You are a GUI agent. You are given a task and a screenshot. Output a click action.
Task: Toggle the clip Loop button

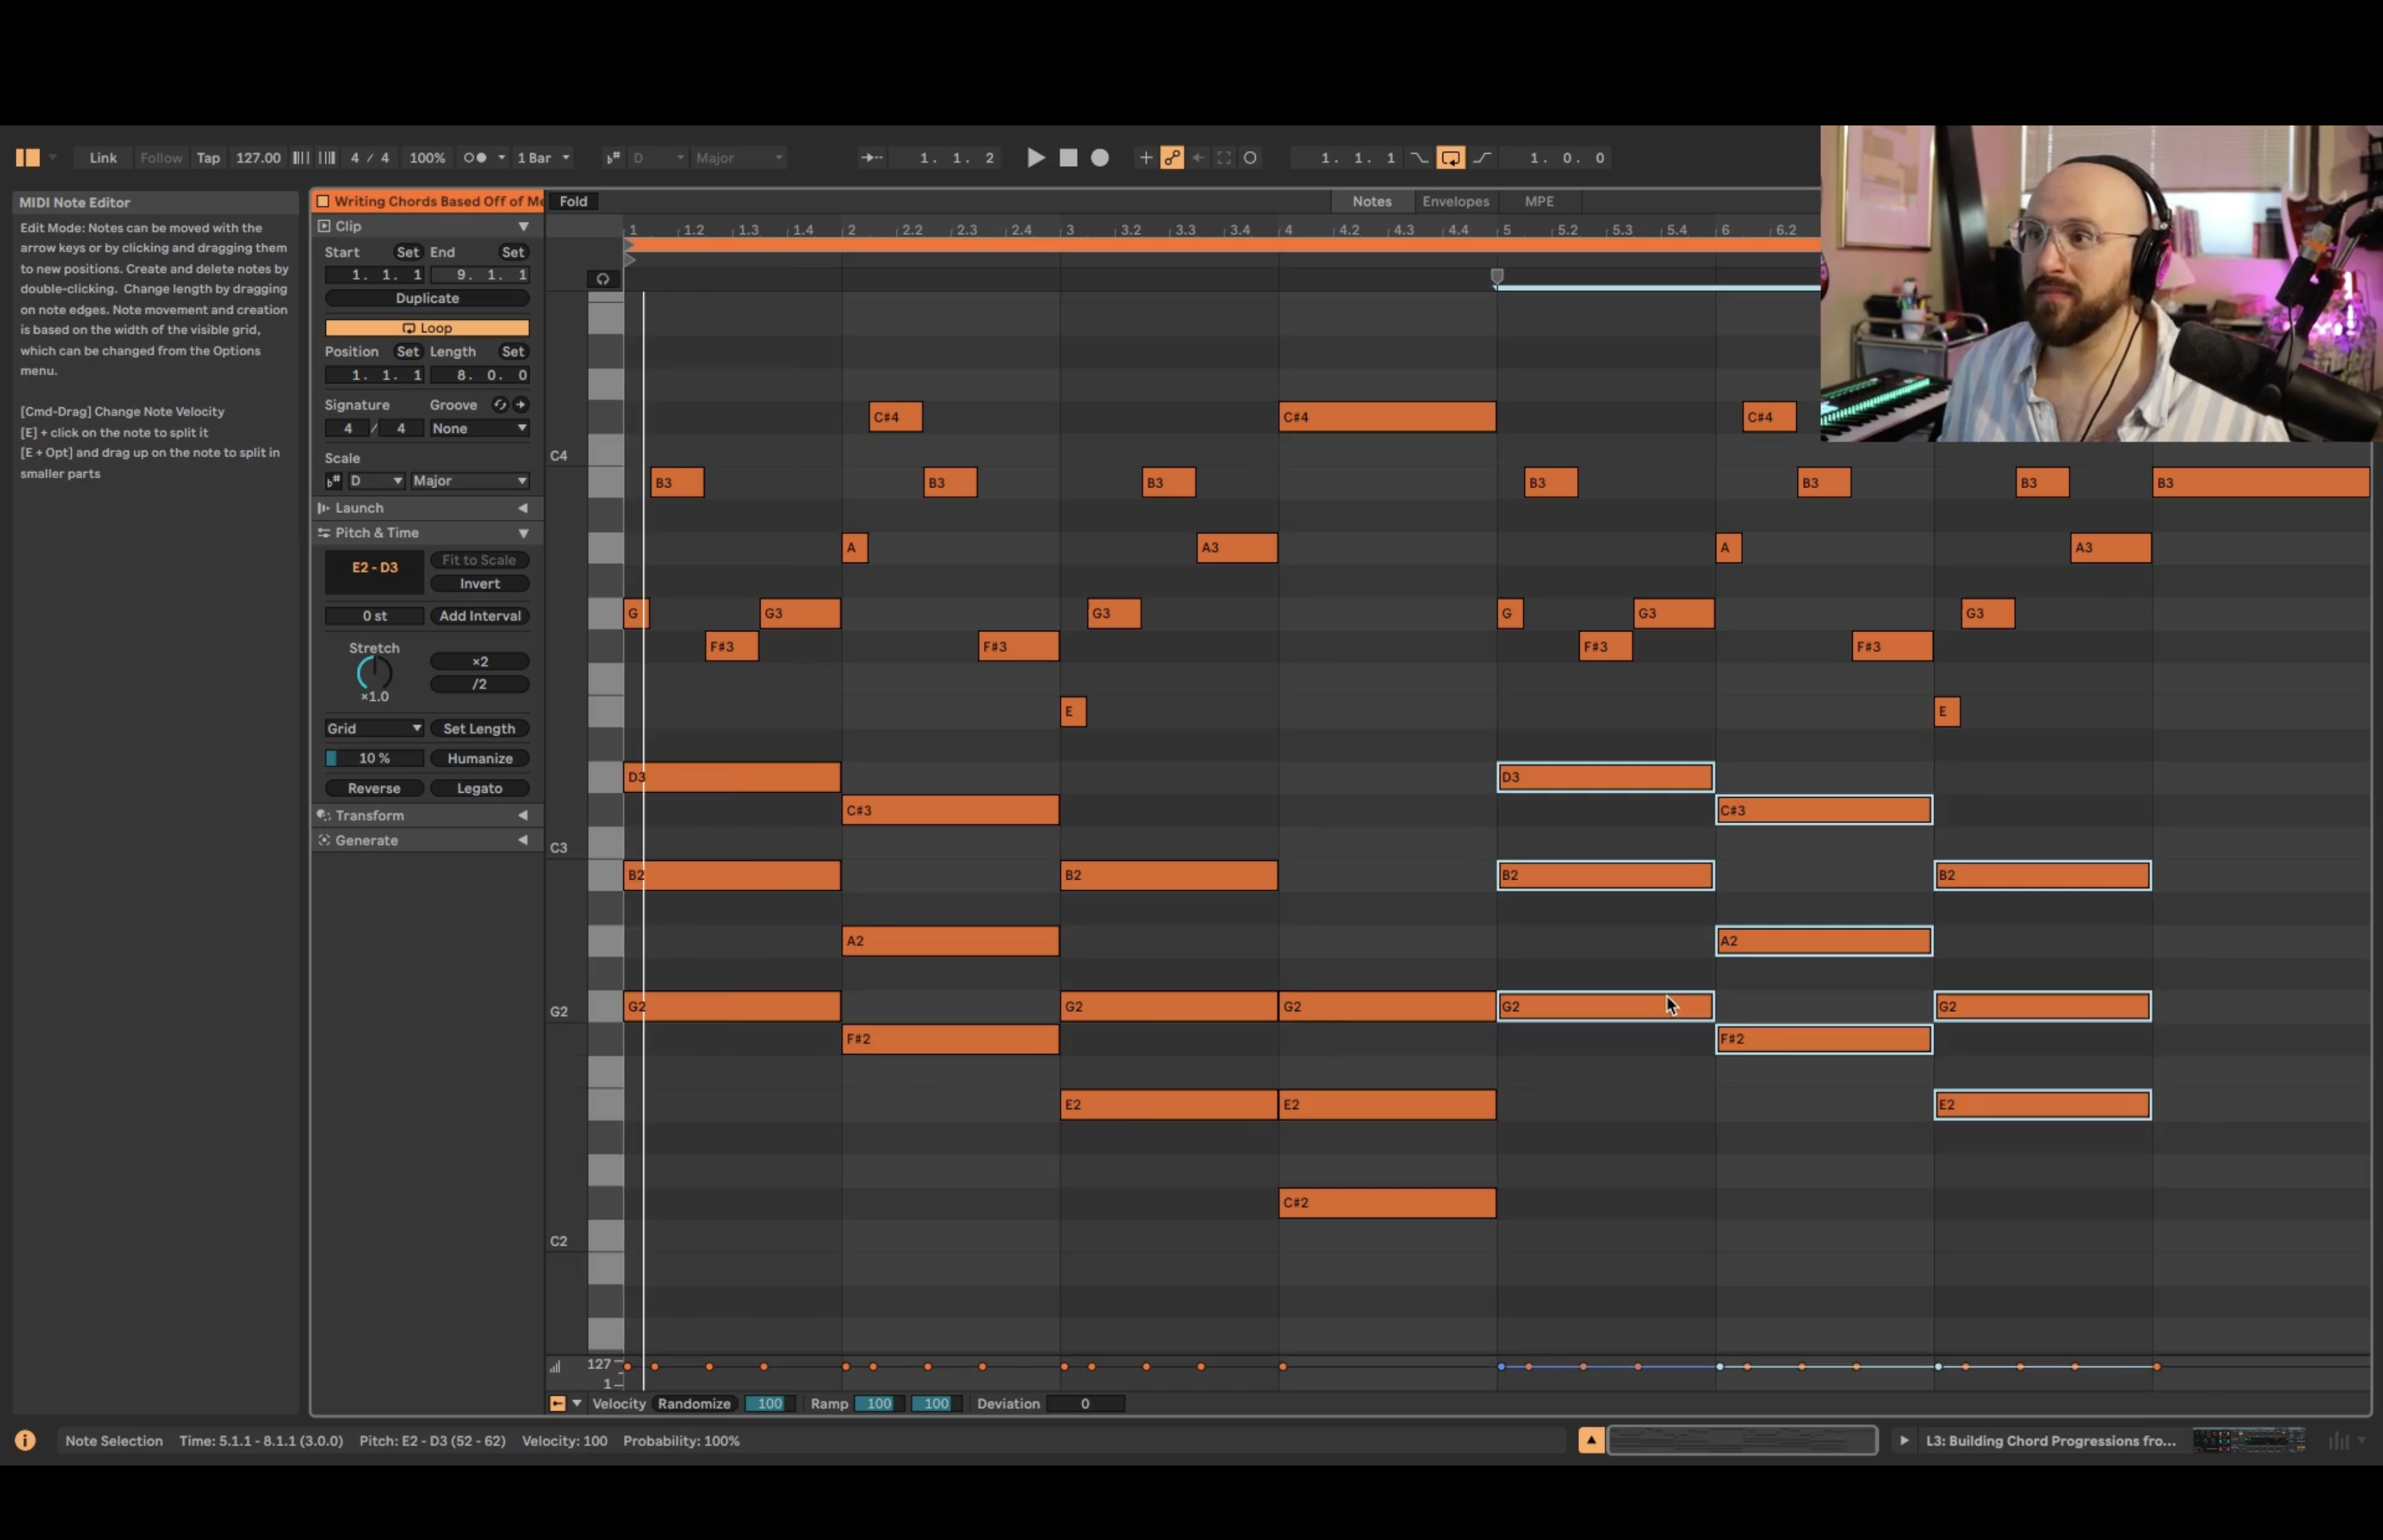[x=427, y=328]
